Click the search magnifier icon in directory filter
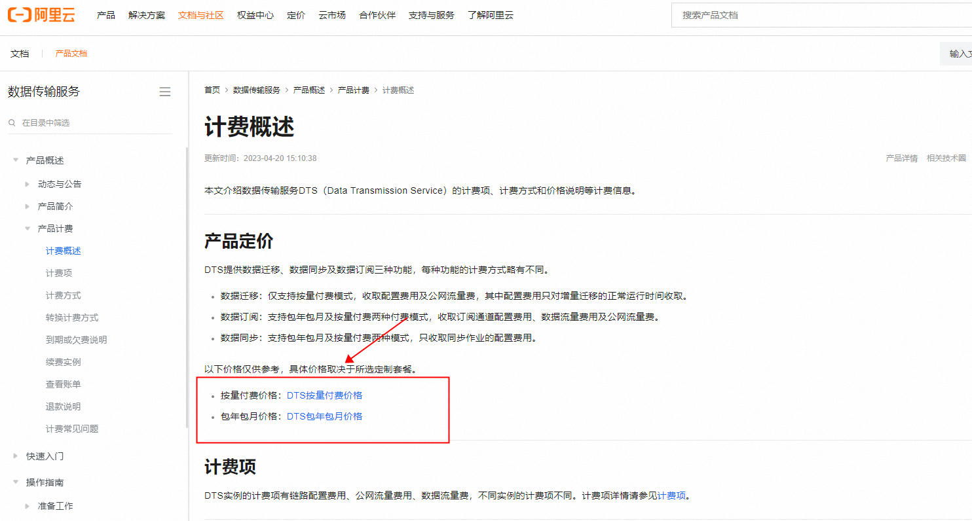Viewport: 972px width, 521px height. [x=12, y=123]
